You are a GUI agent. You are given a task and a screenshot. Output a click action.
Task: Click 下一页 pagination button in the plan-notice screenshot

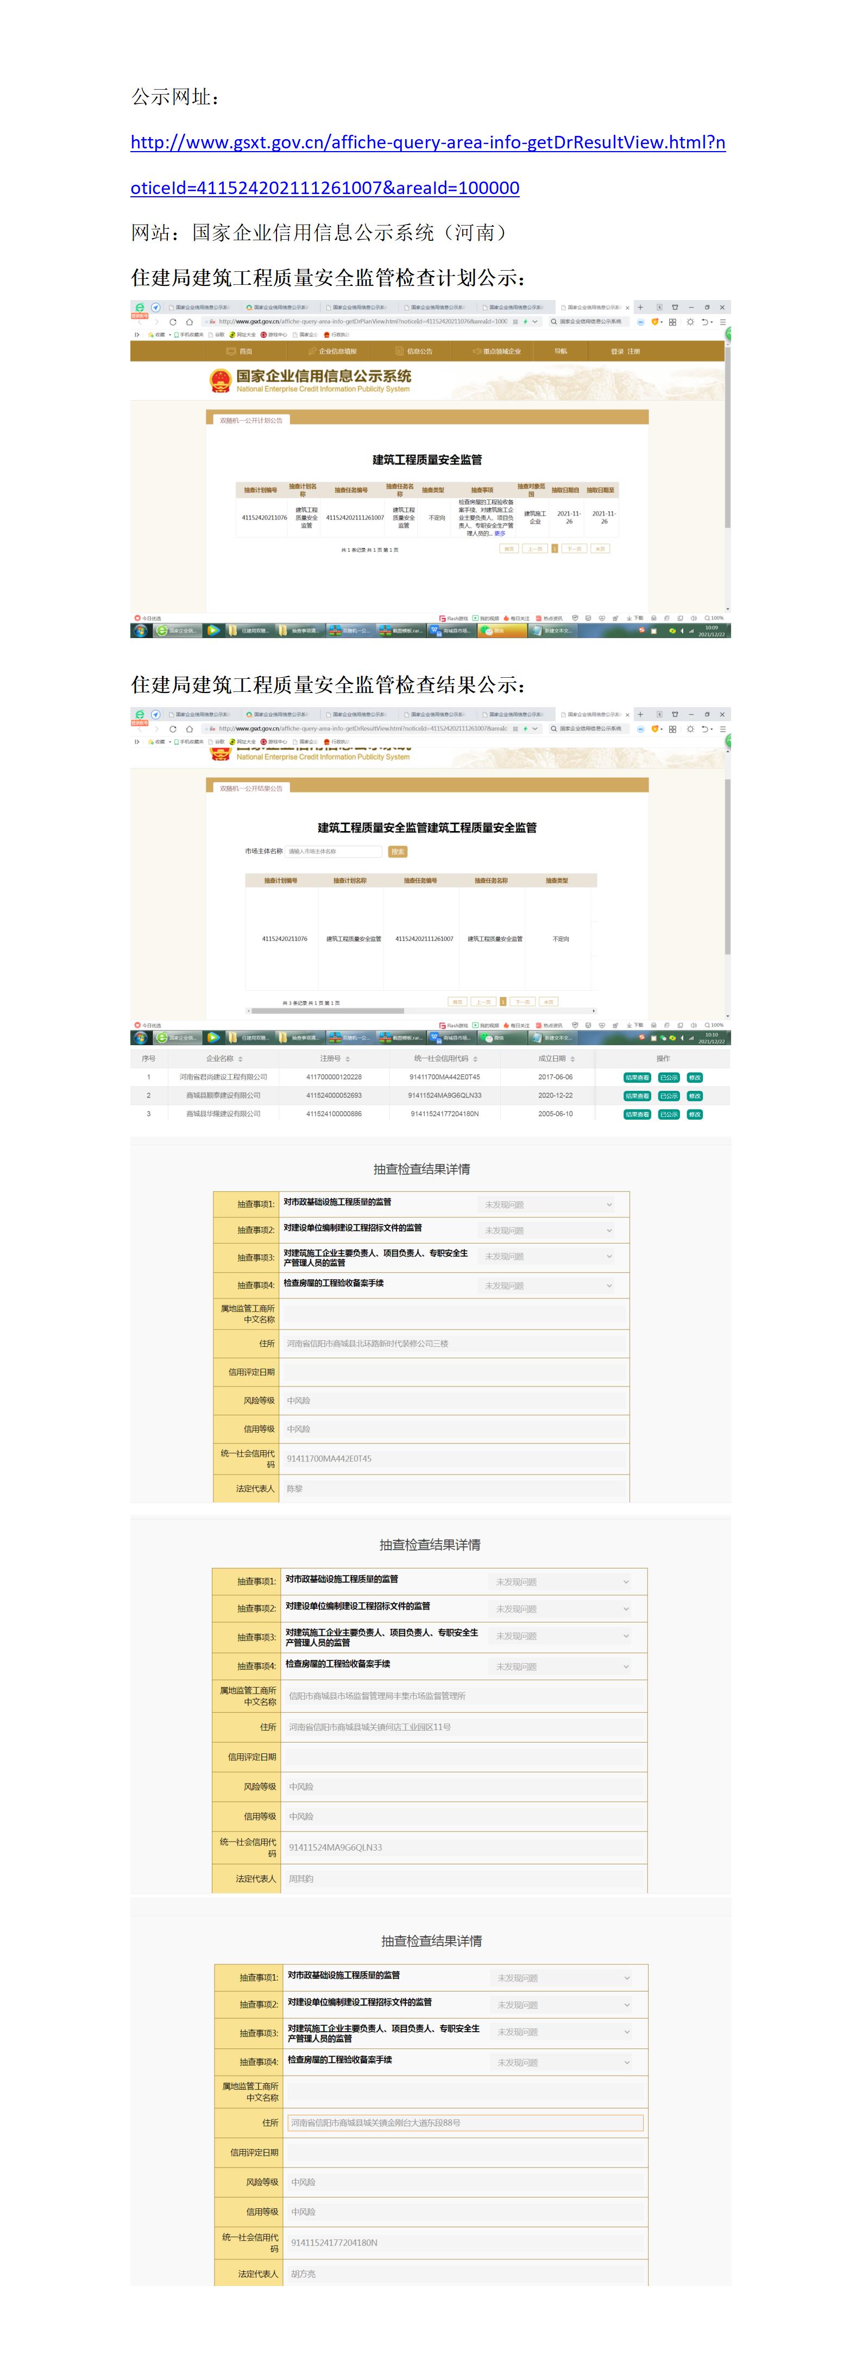click(574, 548)
